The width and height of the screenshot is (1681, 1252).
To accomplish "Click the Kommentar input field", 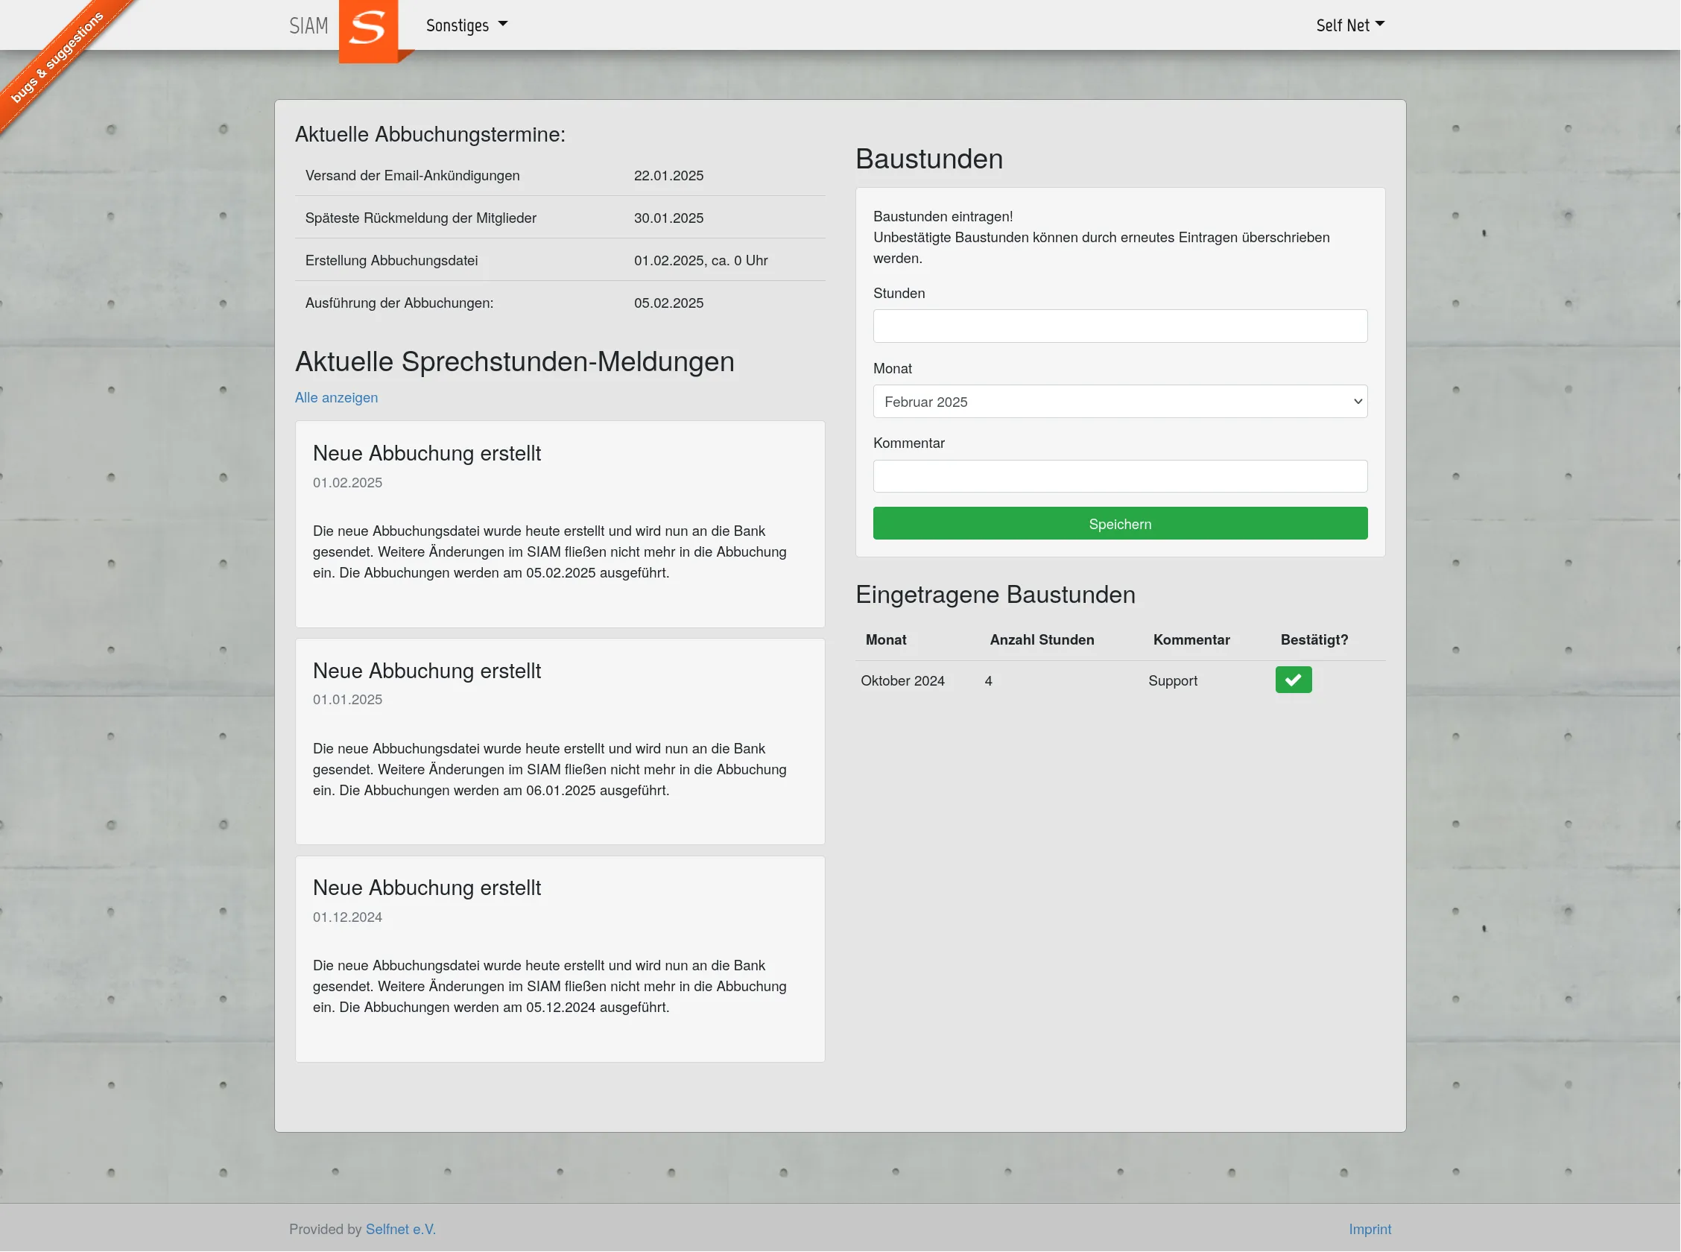I will pyautogui.click(x=1120, y=476).
